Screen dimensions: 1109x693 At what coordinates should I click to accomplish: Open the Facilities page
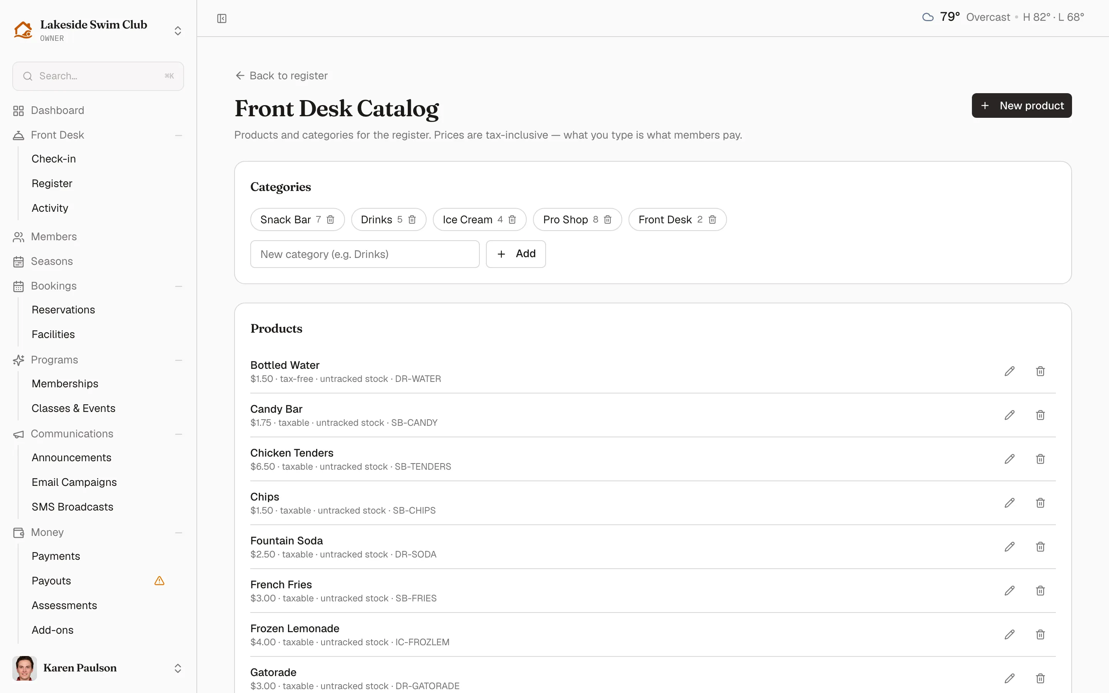coord(53,335)
